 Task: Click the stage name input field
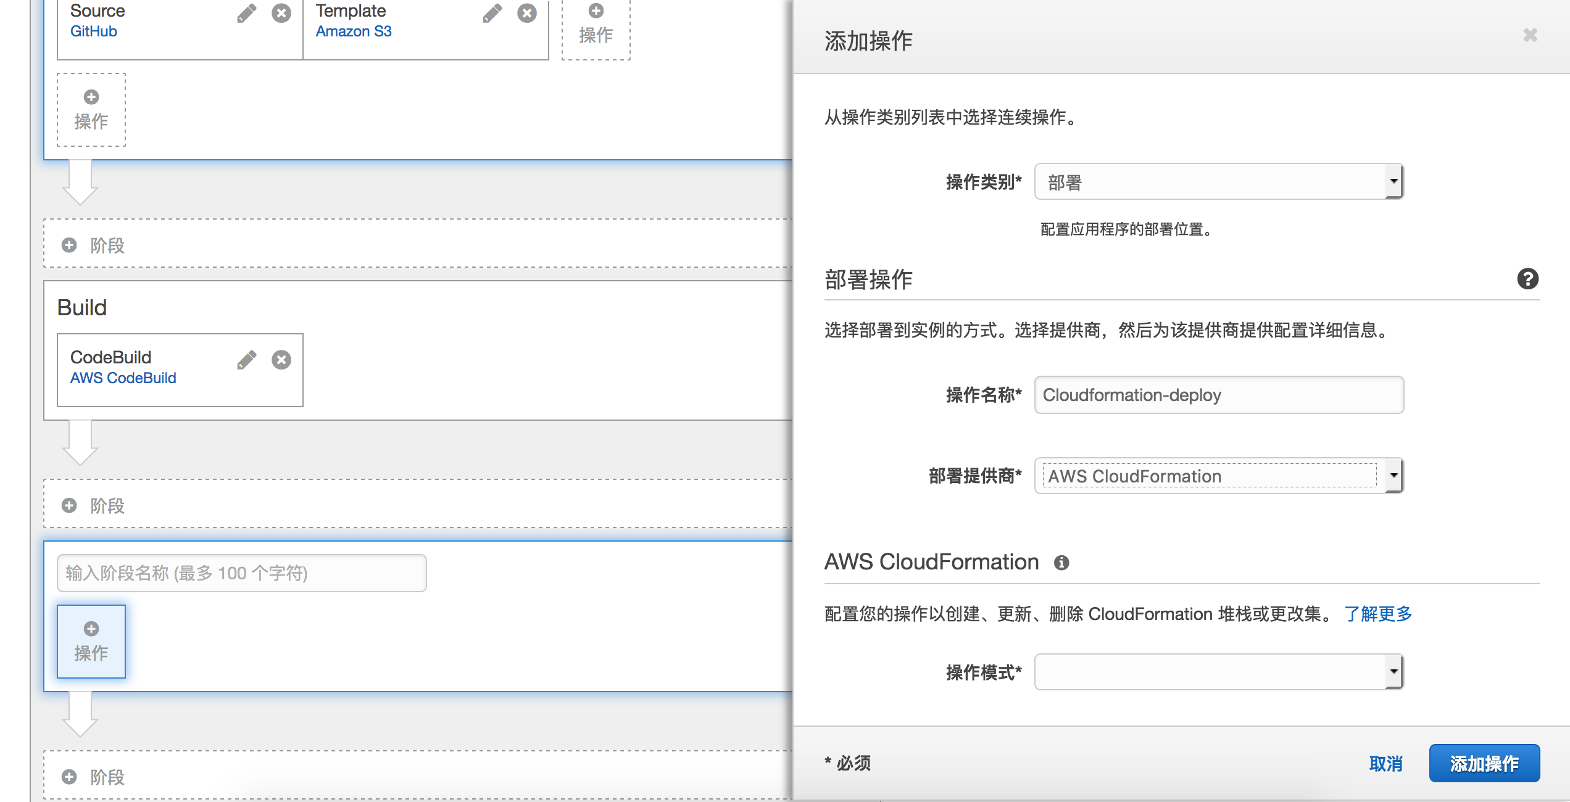[241, 573]
